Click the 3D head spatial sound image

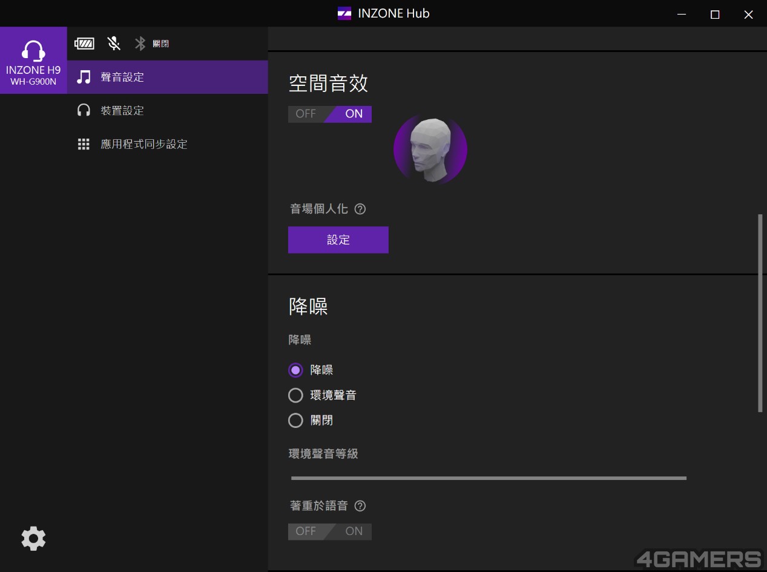coord(430,149)
